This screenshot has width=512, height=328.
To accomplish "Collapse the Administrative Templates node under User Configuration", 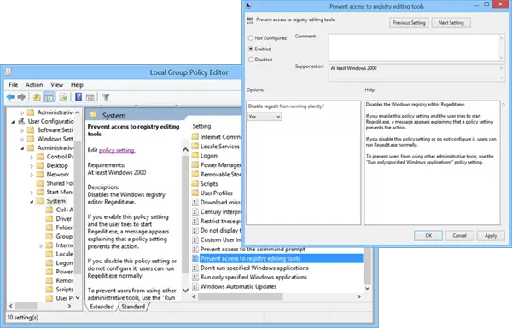I will tap(22, 148).
